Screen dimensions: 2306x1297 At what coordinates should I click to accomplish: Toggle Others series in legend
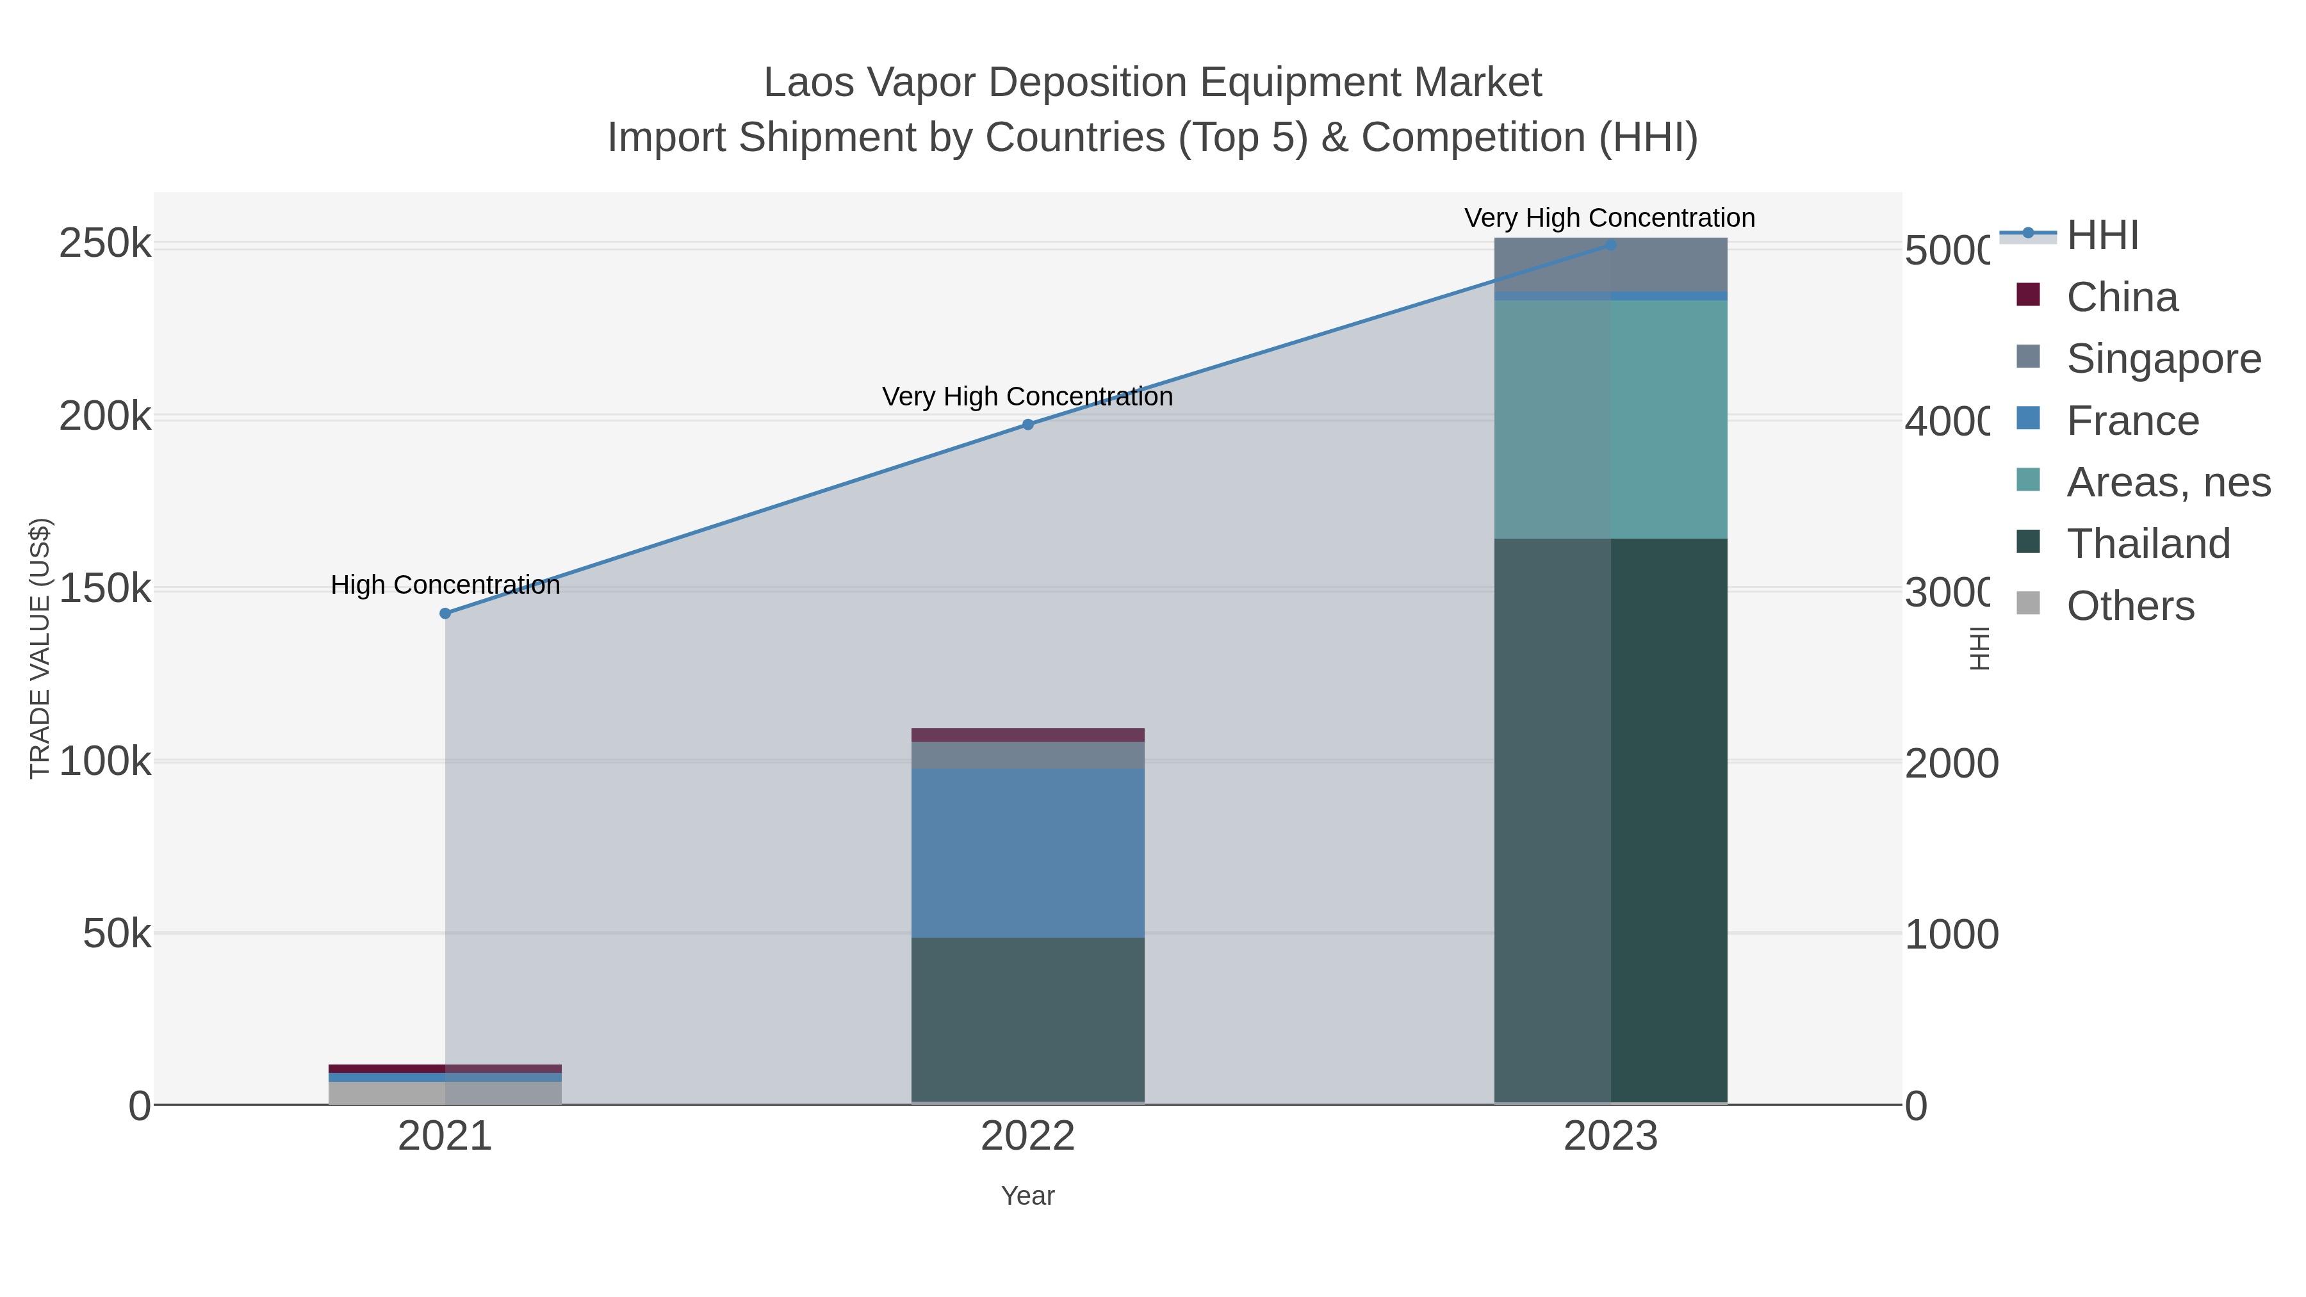pos(2105,605)
